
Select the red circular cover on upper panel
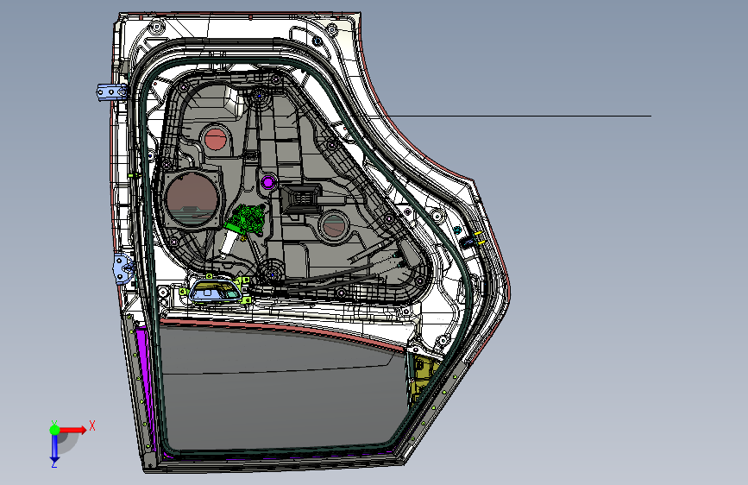215,139
